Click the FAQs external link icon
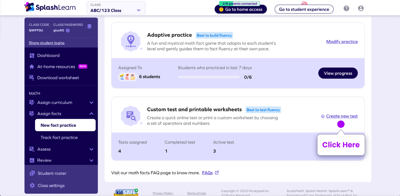 217,172
